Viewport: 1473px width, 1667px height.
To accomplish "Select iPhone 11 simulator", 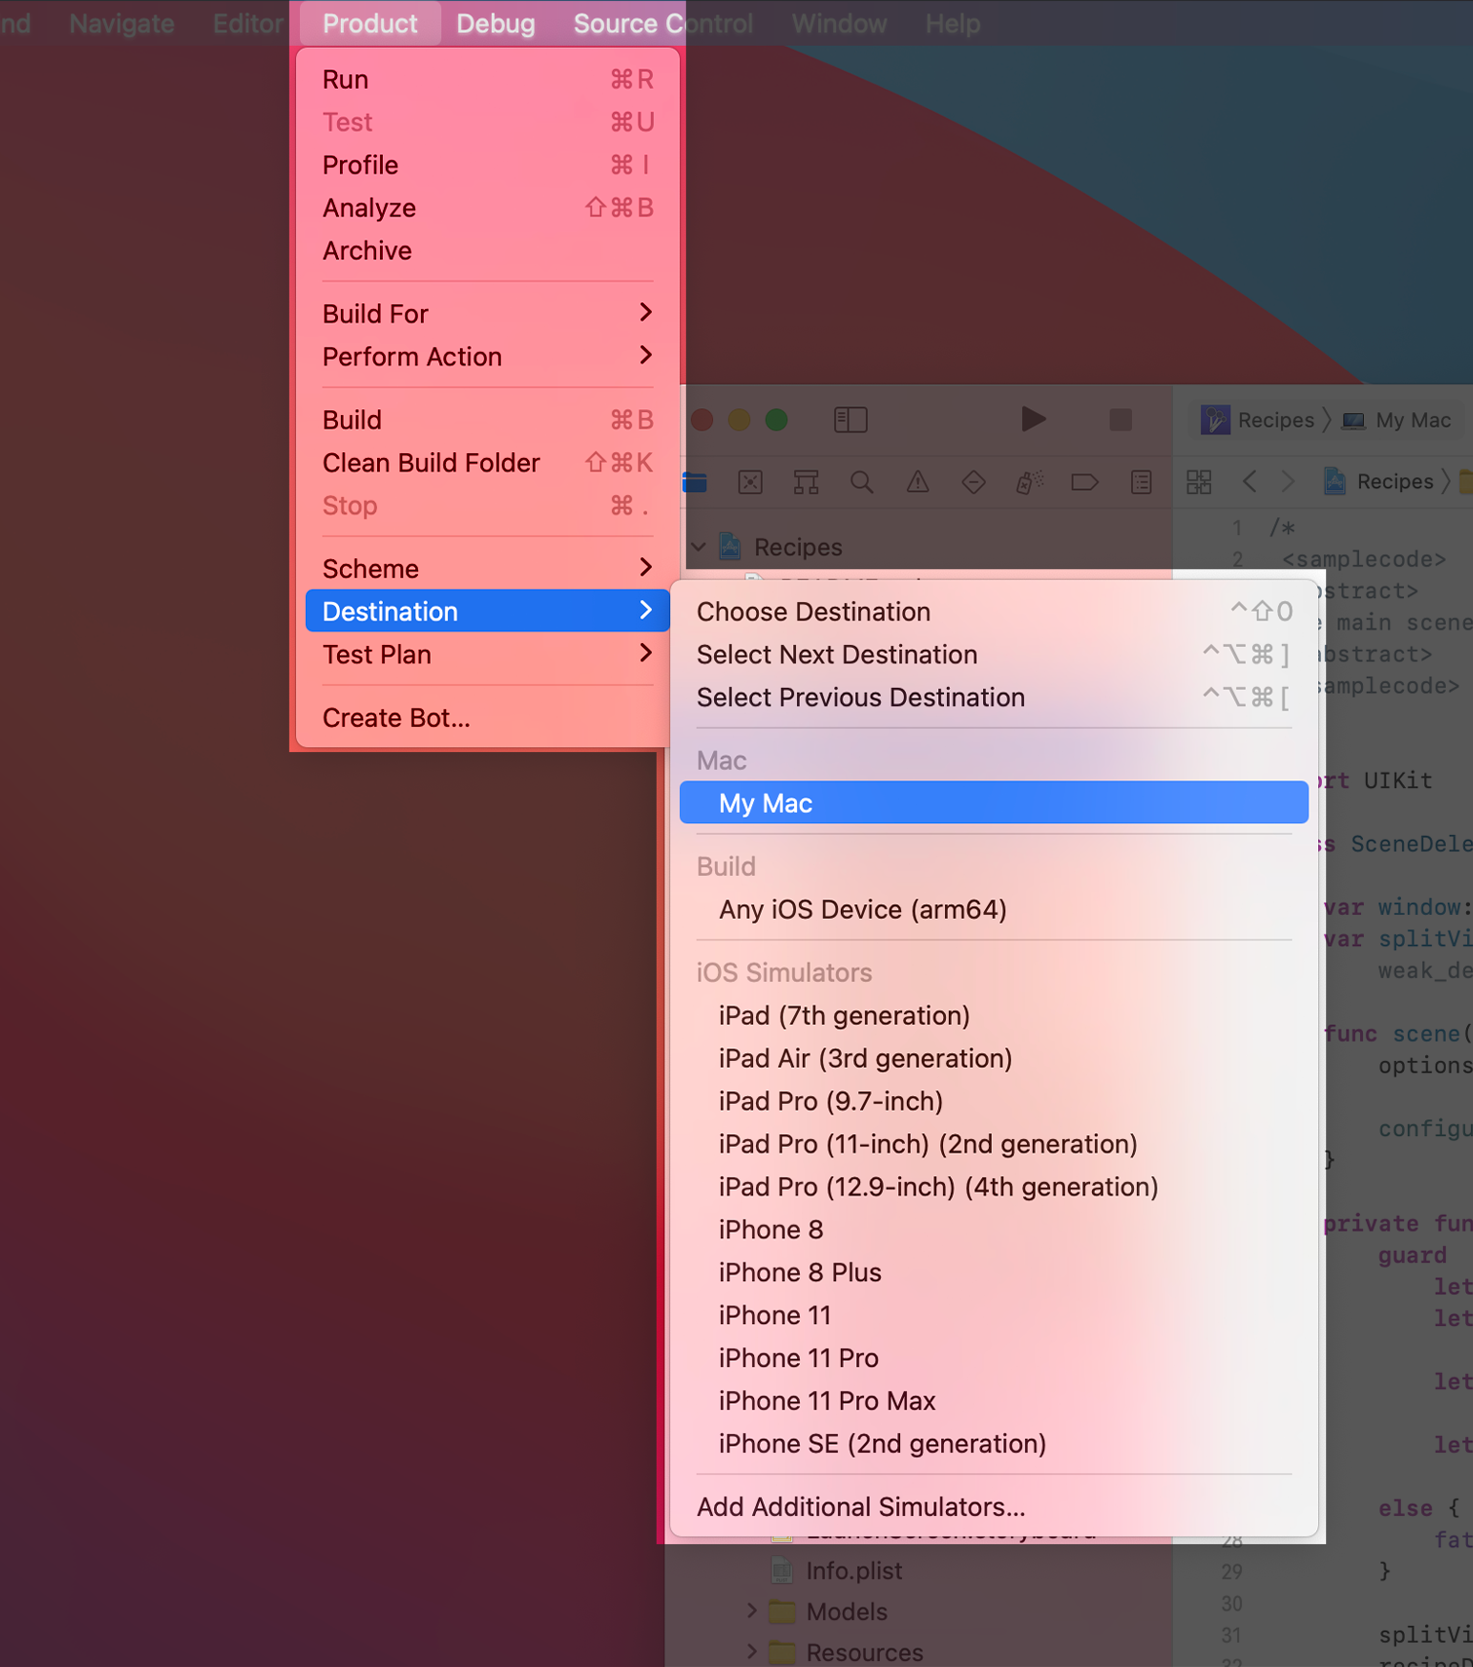I will coord(994,1316).
